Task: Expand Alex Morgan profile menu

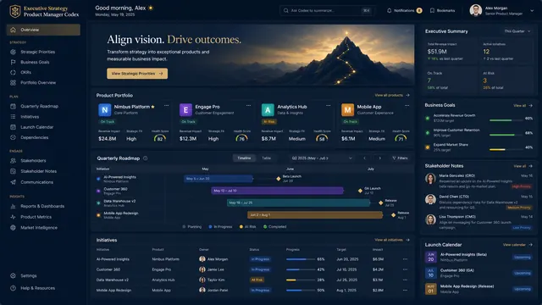Action: 532,11
